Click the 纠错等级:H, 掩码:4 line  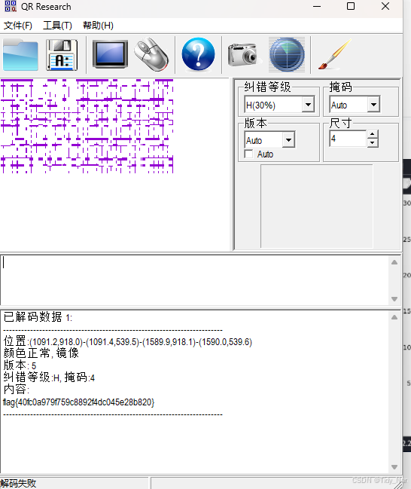pyautogui.click(x=49, y=377)
